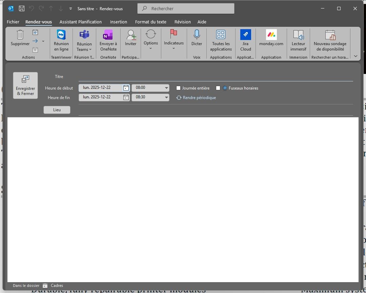This screenshot has height=293, width=366.
Task: Expand the Indicateurs flag menu
Action: click(x=174, y=39)
